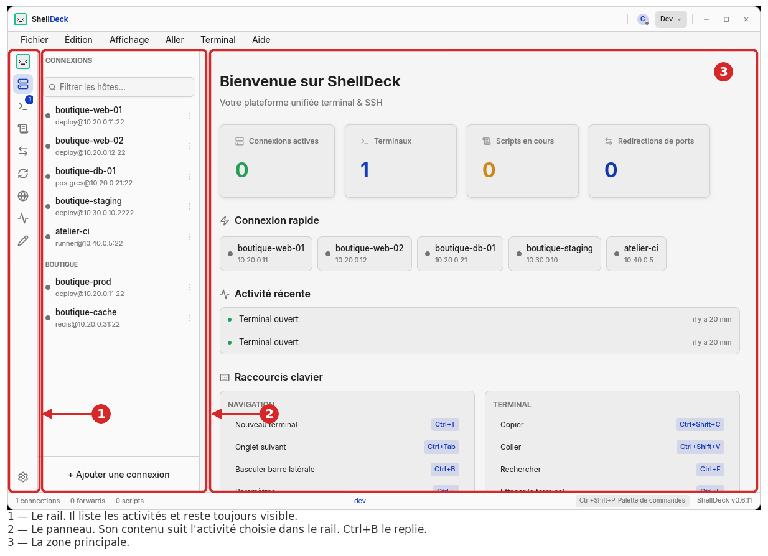Click the ShellDeck app icon in title bar
The width and height of the screenshot is (768, 556).
tap(21, 19)
